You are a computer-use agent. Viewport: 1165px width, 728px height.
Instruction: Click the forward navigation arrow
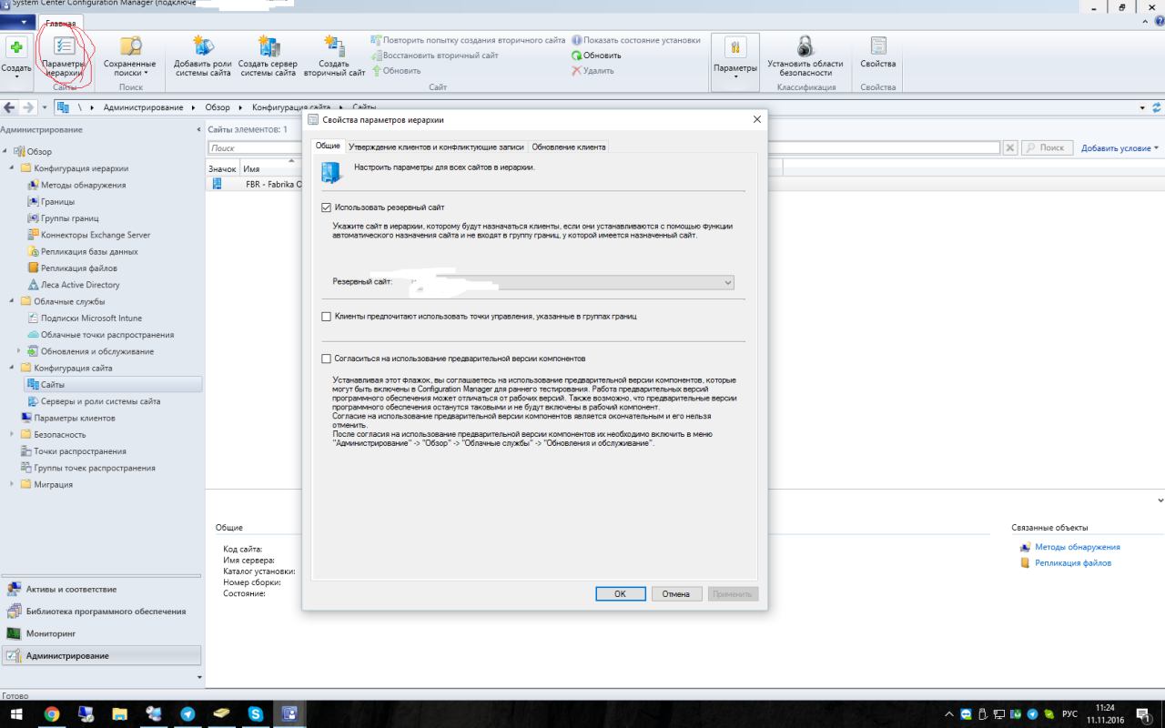[x=28, y=107]
